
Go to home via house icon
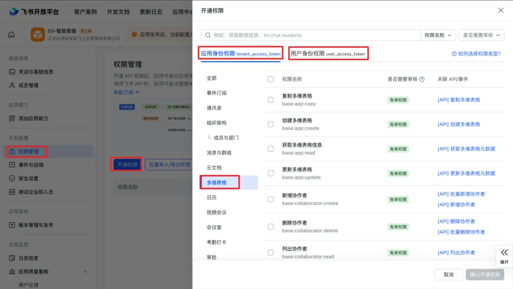pos(11,34)
